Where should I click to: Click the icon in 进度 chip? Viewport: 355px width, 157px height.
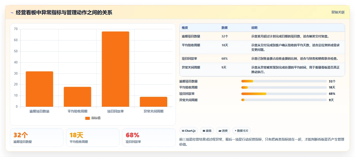pyautogui.click(x=220, y=131)
